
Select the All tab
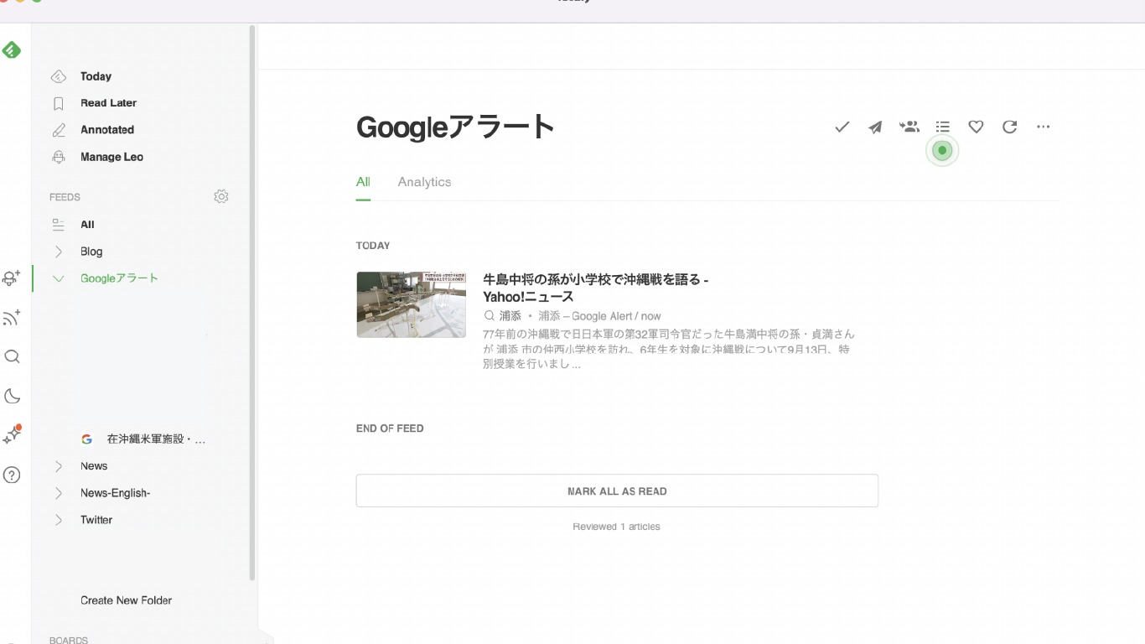363,182
